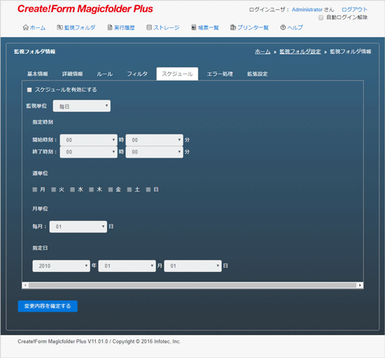Expand the 指定日 year dropdown showing 2010
This screenshot has height=358, width=385.
pyautogui.click(x=61, y=266)
